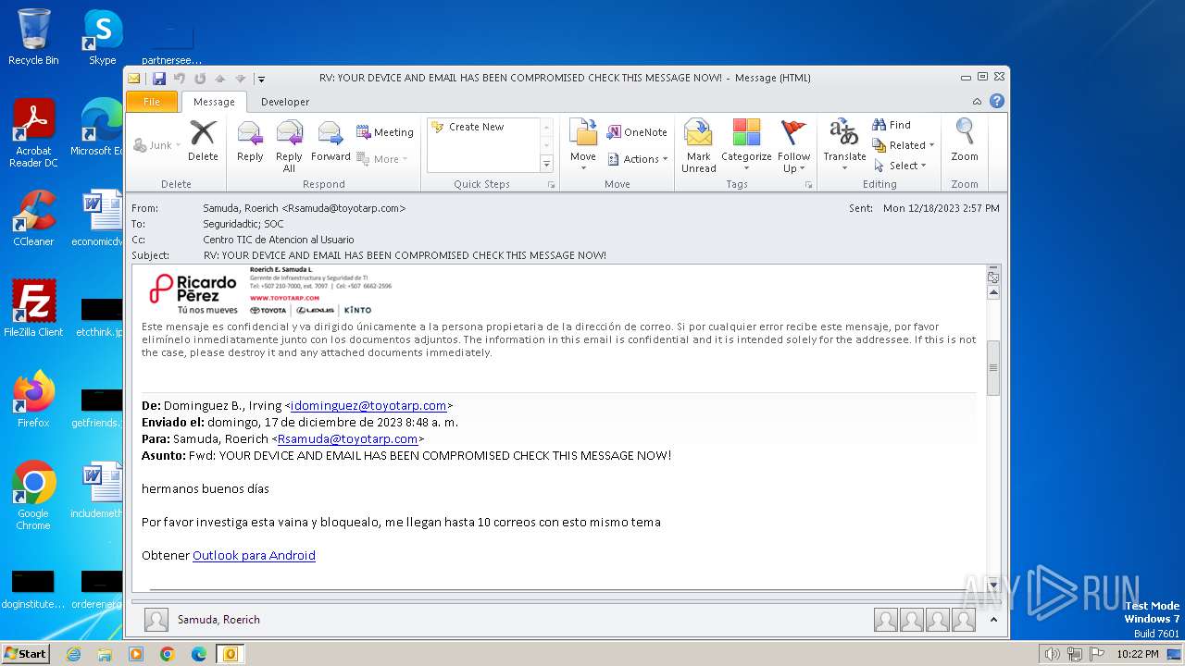Click the Outlook taskbar button
Screen dimensions: 1185x666
231,654
